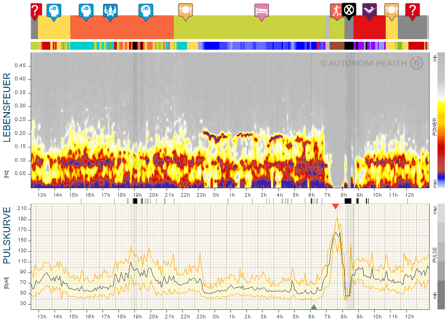Open the meeting-table group activity icon
This screenshot has height=321, width=447.
(110, 12)
